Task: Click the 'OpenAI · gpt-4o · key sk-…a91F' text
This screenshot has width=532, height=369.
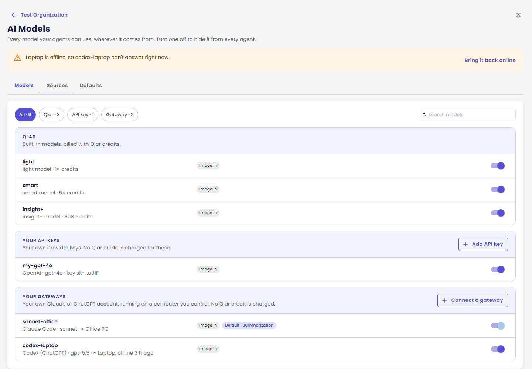Action: click(61, 273)
